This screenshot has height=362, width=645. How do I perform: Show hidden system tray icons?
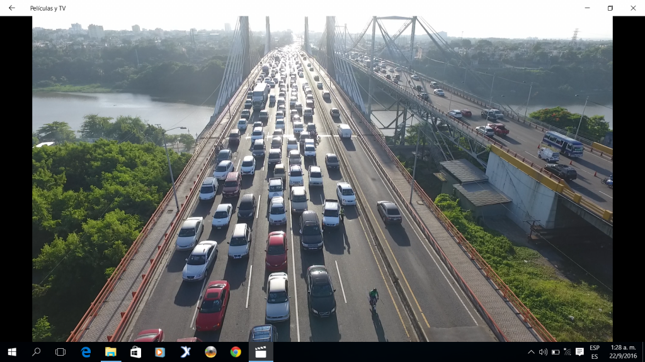[531, 352]
